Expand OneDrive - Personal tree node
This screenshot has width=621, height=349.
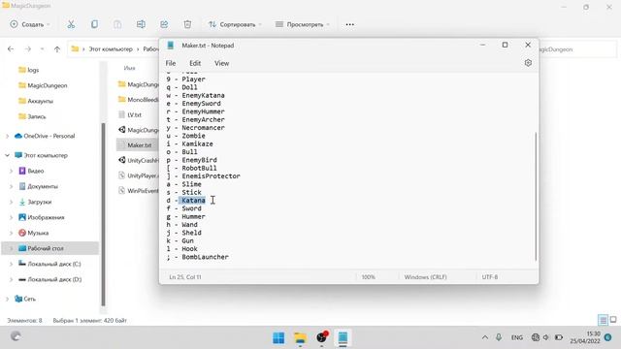coord(7,136)
